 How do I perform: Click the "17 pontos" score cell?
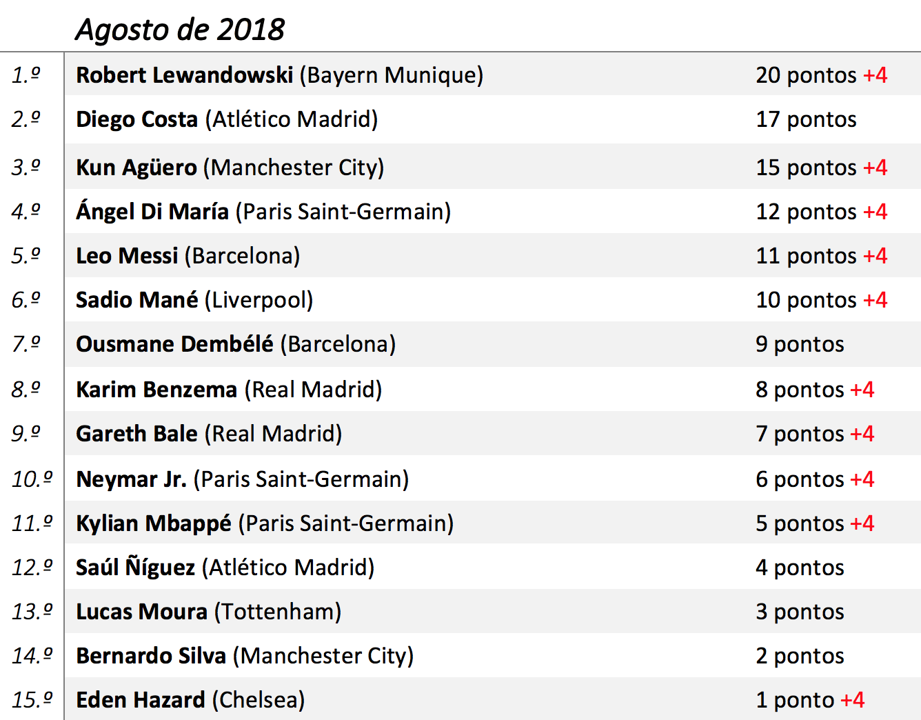(x=806, y=119)
